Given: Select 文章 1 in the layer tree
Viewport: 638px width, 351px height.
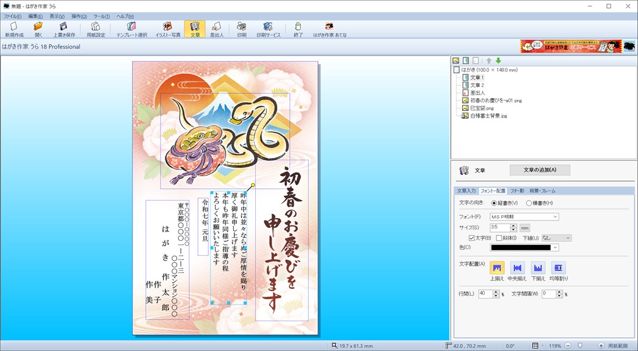Looking at the screenshot, I should click(477, 77).
